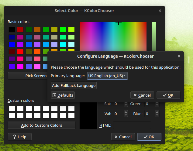This screenshot has height=151, width=193.
Task: Select the hot pink swatch in fifth row
Action: (20, 59)
